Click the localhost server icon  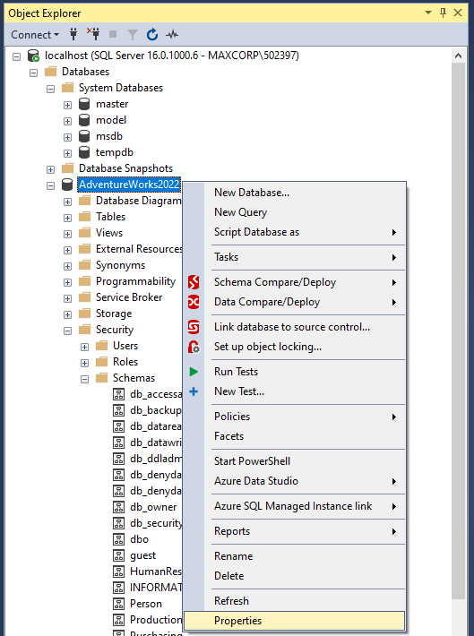point(33,56)
